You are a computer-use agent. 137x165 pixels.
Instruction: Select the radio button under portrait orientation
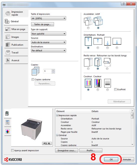coord(88,48)
